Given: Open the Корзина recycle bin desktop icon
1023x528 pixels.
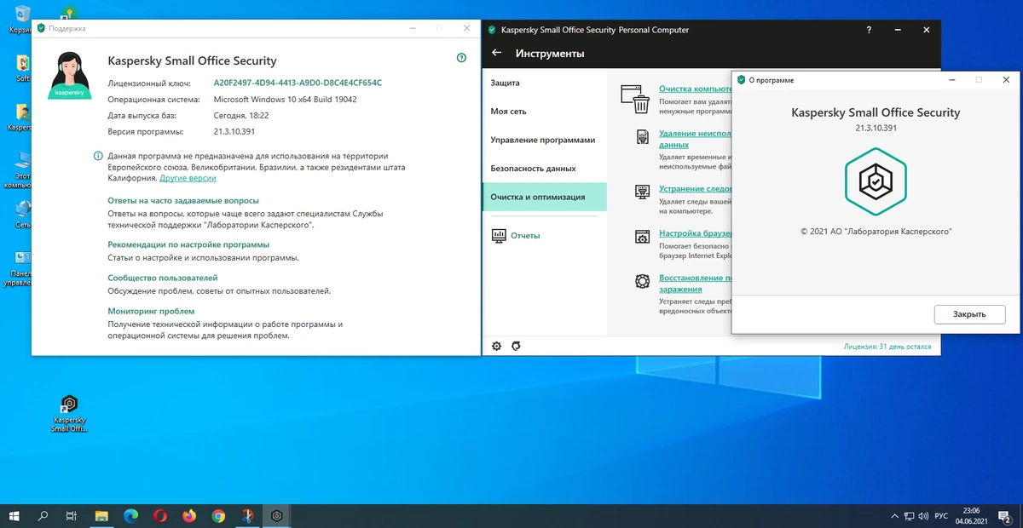Looking at the screenshot, I should tap(22, 19).
